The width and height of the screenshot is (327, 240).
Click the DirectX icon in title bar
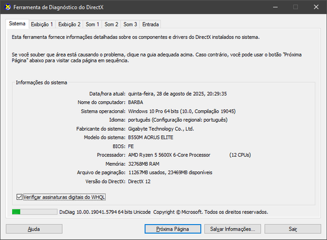point(7,7)
